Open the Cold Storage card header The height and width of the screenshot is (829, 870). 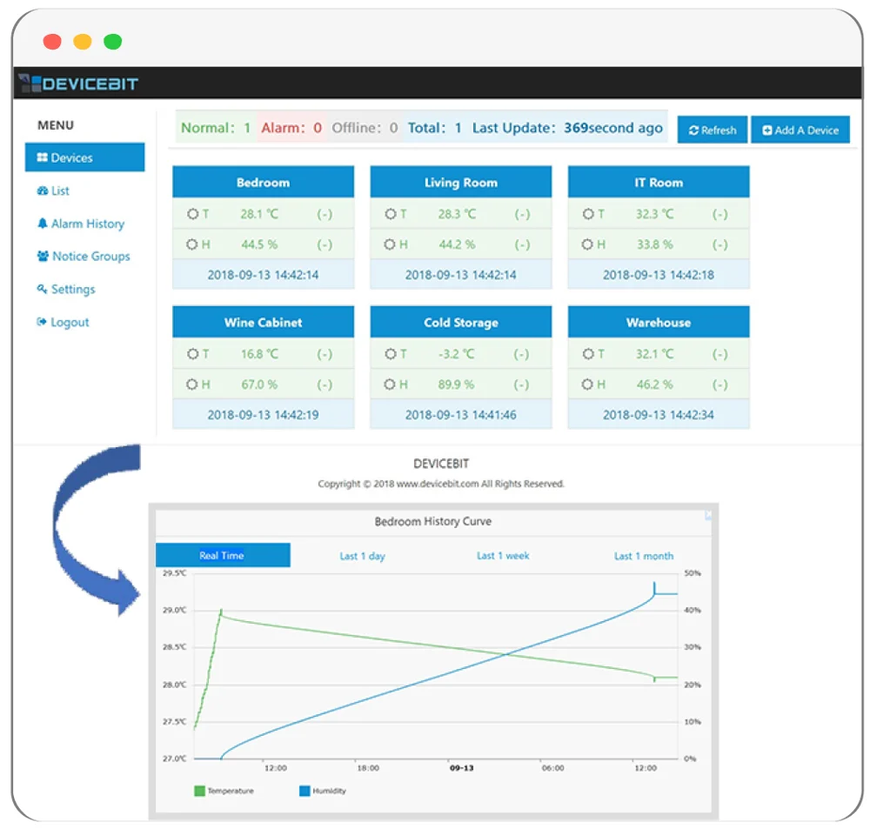[x=461, y=322]
